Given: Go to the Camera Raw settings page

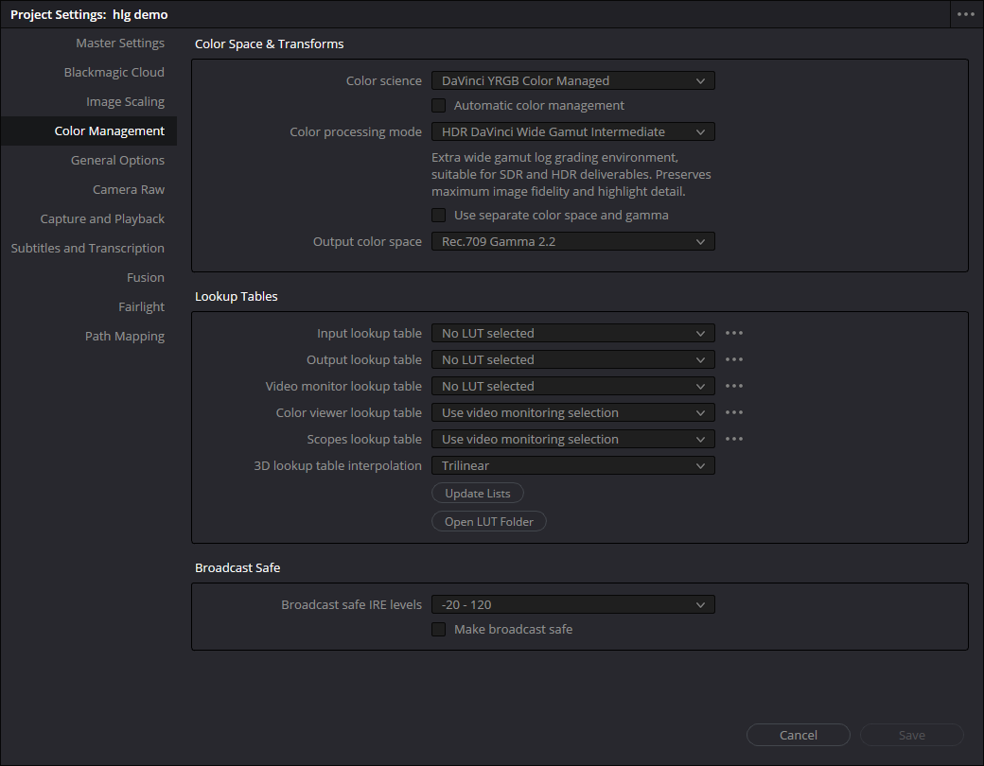Looking at the screenshot, I should [129, 190].
